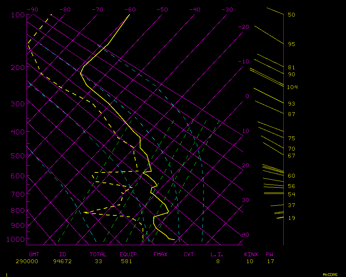Click the GMT time value 290000
This screenshot has width=346, height=277.
pos(27,261)
